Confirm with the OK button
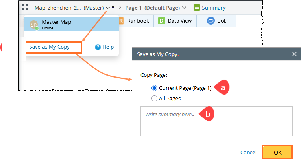Screen dimensions: 301x167 [277, 152]
